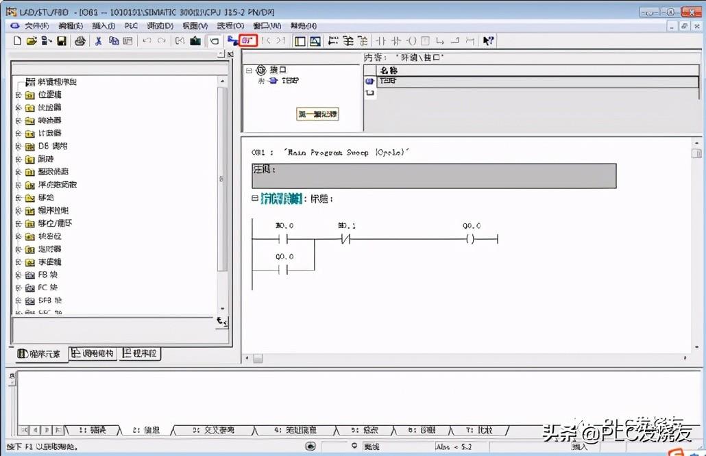The image size is (706, 456).
Task: Click the element tree scroll-down arrow
Action: pyautogui.click(x=222, y=309)
